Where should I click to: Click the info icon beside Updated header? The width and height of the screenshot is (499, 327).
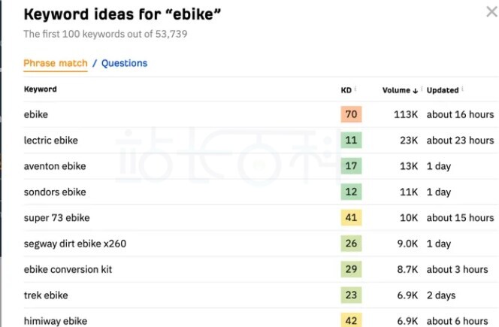(x=462, y=89)
